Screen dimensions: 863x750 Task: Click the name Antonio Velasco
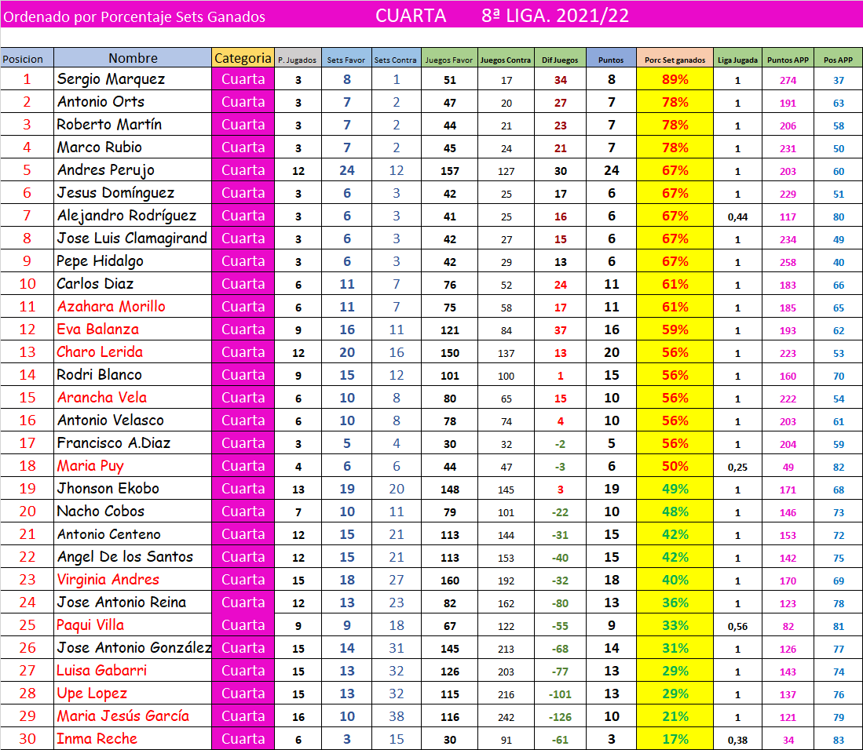coord(110,420)
